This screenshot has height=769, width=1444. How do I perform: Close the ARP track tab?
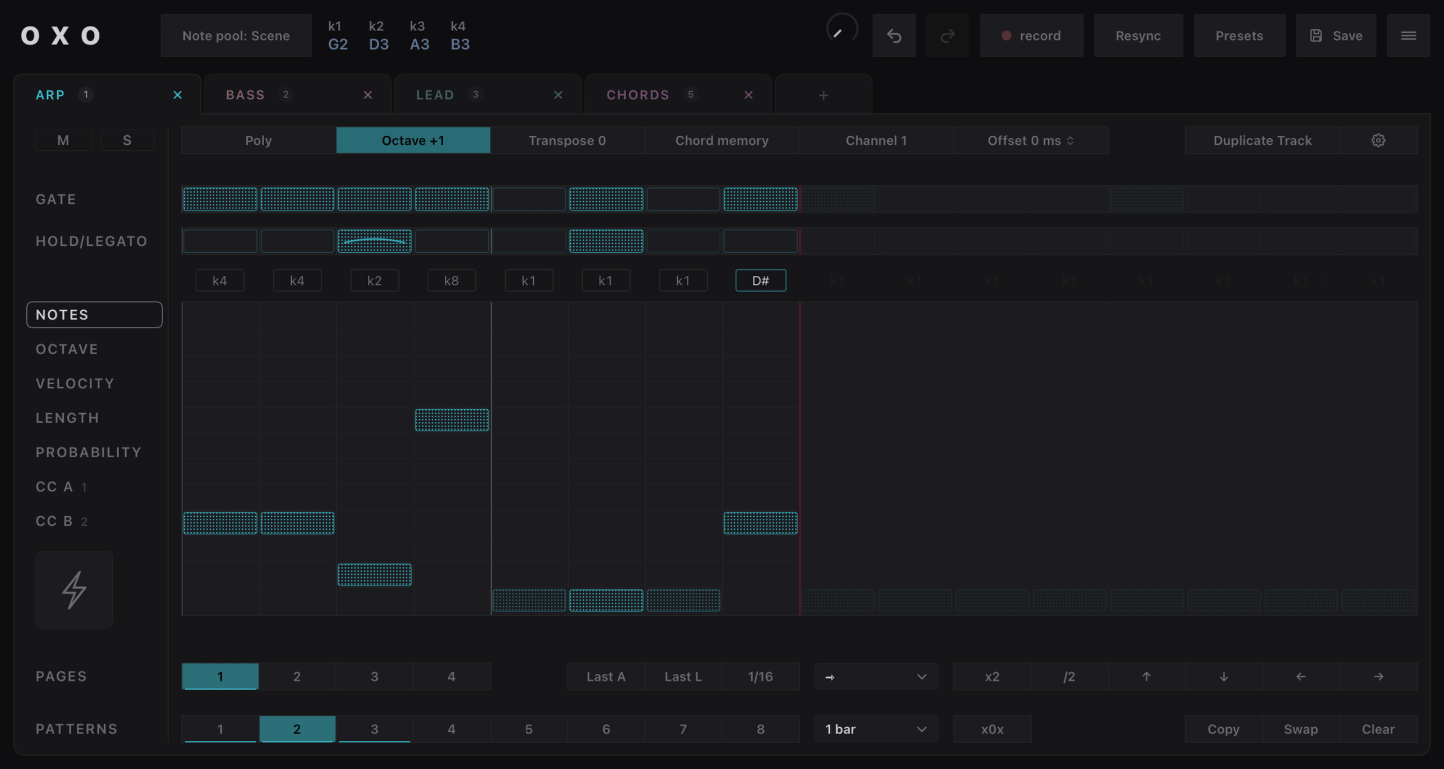pyautogui.click(x=177, y=94)
